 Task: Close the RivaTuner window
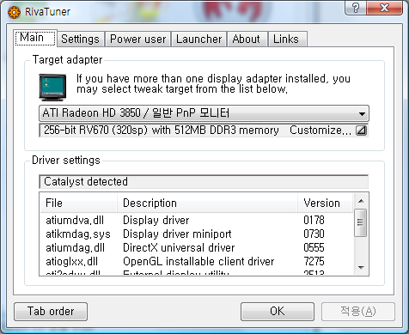pos(384,8)
